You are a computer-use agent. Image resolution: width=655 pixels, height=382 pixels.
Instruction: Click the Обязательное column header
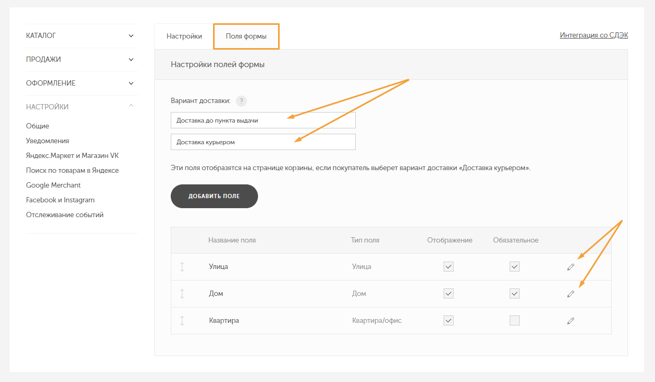[516, 240]
